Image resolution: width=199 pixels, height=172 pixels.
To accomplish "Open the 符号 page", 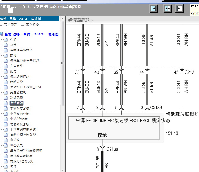I will coord(13,45).
